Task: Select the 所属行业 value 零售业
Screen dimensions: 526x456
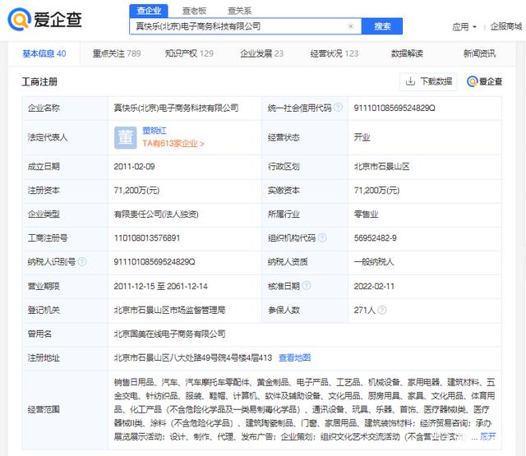Action: [366, 214]
